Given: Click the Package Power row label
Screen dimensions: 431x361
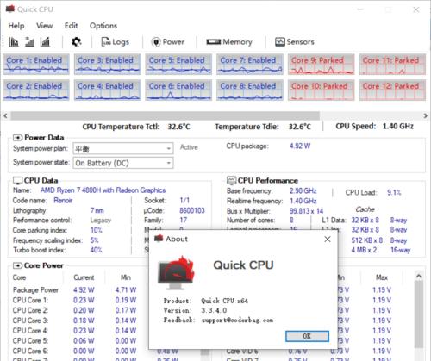Looking at the screenshot, I should (35, 290).
